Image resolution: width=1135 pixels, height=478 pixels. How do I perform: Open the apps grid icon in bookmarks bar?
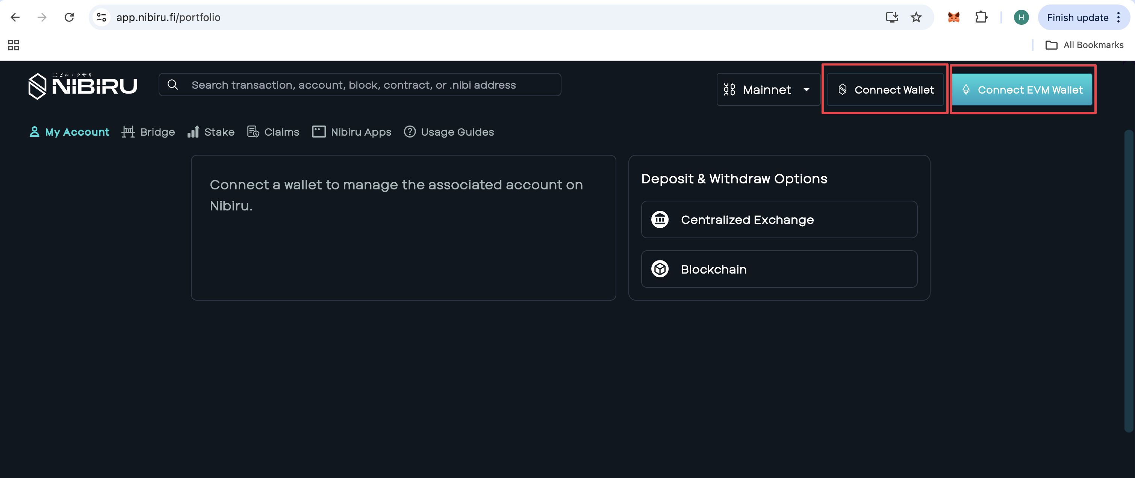(x=14, y=45)
